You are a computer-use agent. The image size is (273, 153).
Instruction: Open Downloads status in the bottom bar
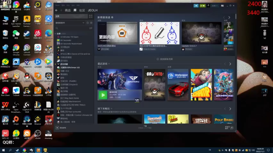pyautogui.click(x=145, y=127)
